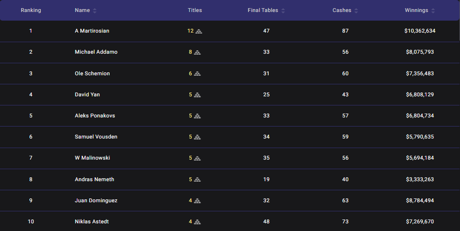
Task: Click Niklas Astedt's 48 final tables
Action: point(266,221)
